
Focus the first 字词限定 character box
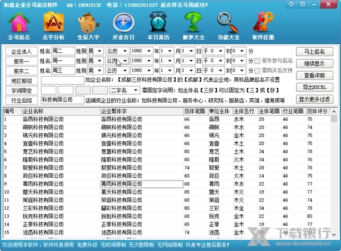48,90
